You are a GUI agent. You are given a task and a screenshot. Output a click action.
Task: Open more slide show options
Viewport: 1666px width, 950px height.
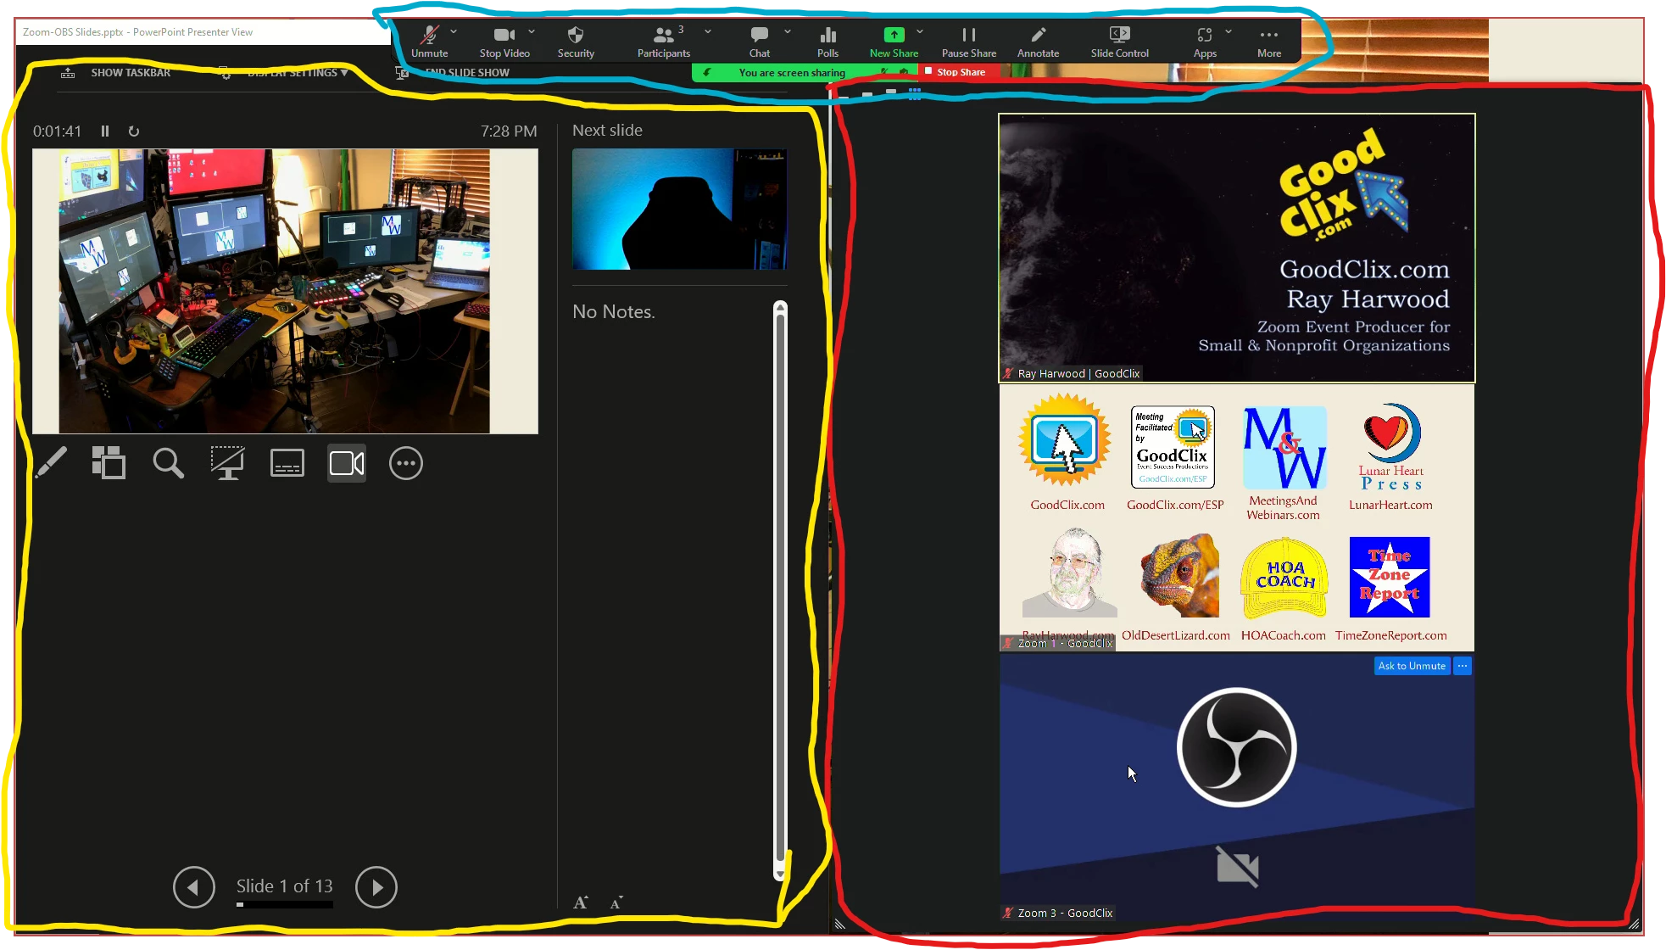coord(405,463)
